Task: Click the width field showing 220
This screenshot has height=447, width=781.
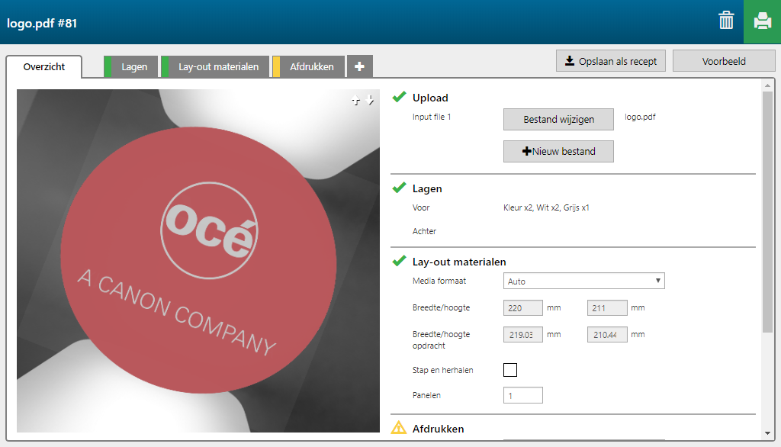Action: (523, 308)
